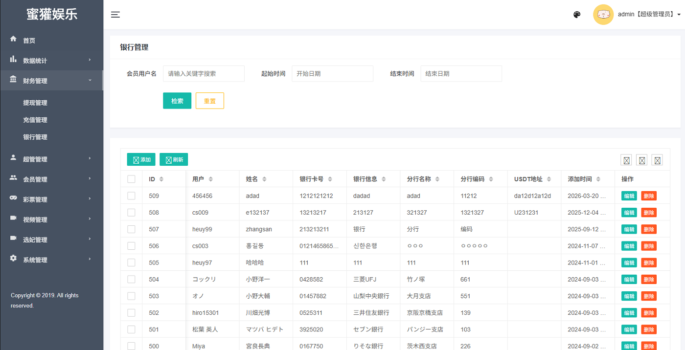Click the gamepad icon for 彩票管理
Image resolution: width=685 pixels, height=350 pixels.
[x=13, y=198]
